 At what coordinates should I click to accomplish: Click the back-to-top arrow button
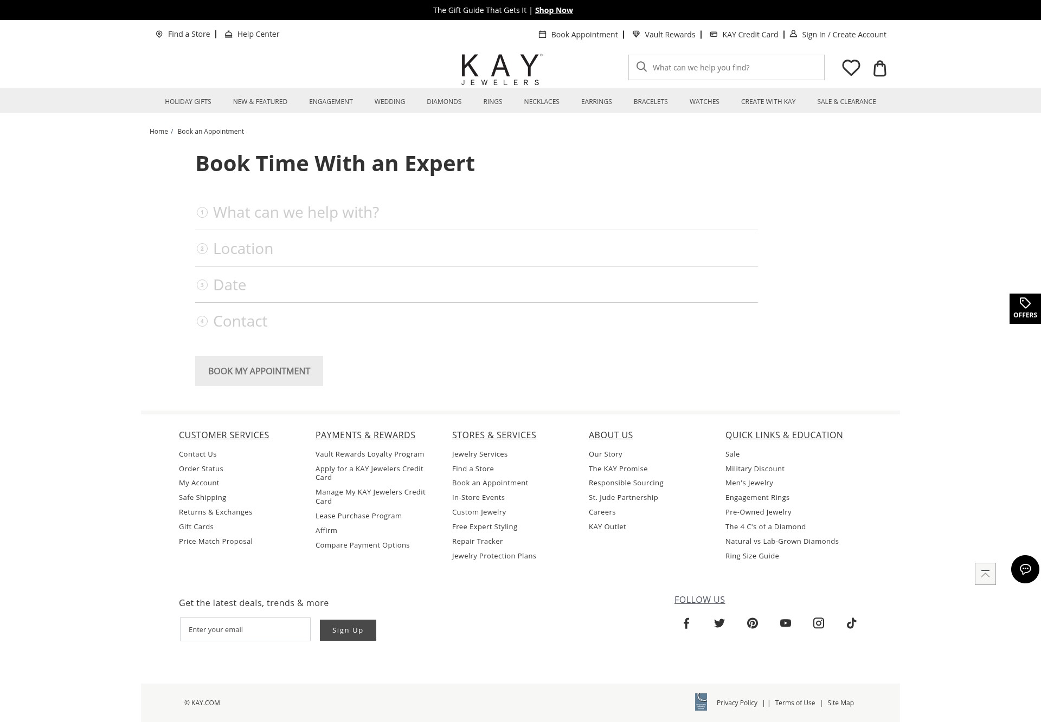coord(985,574)
